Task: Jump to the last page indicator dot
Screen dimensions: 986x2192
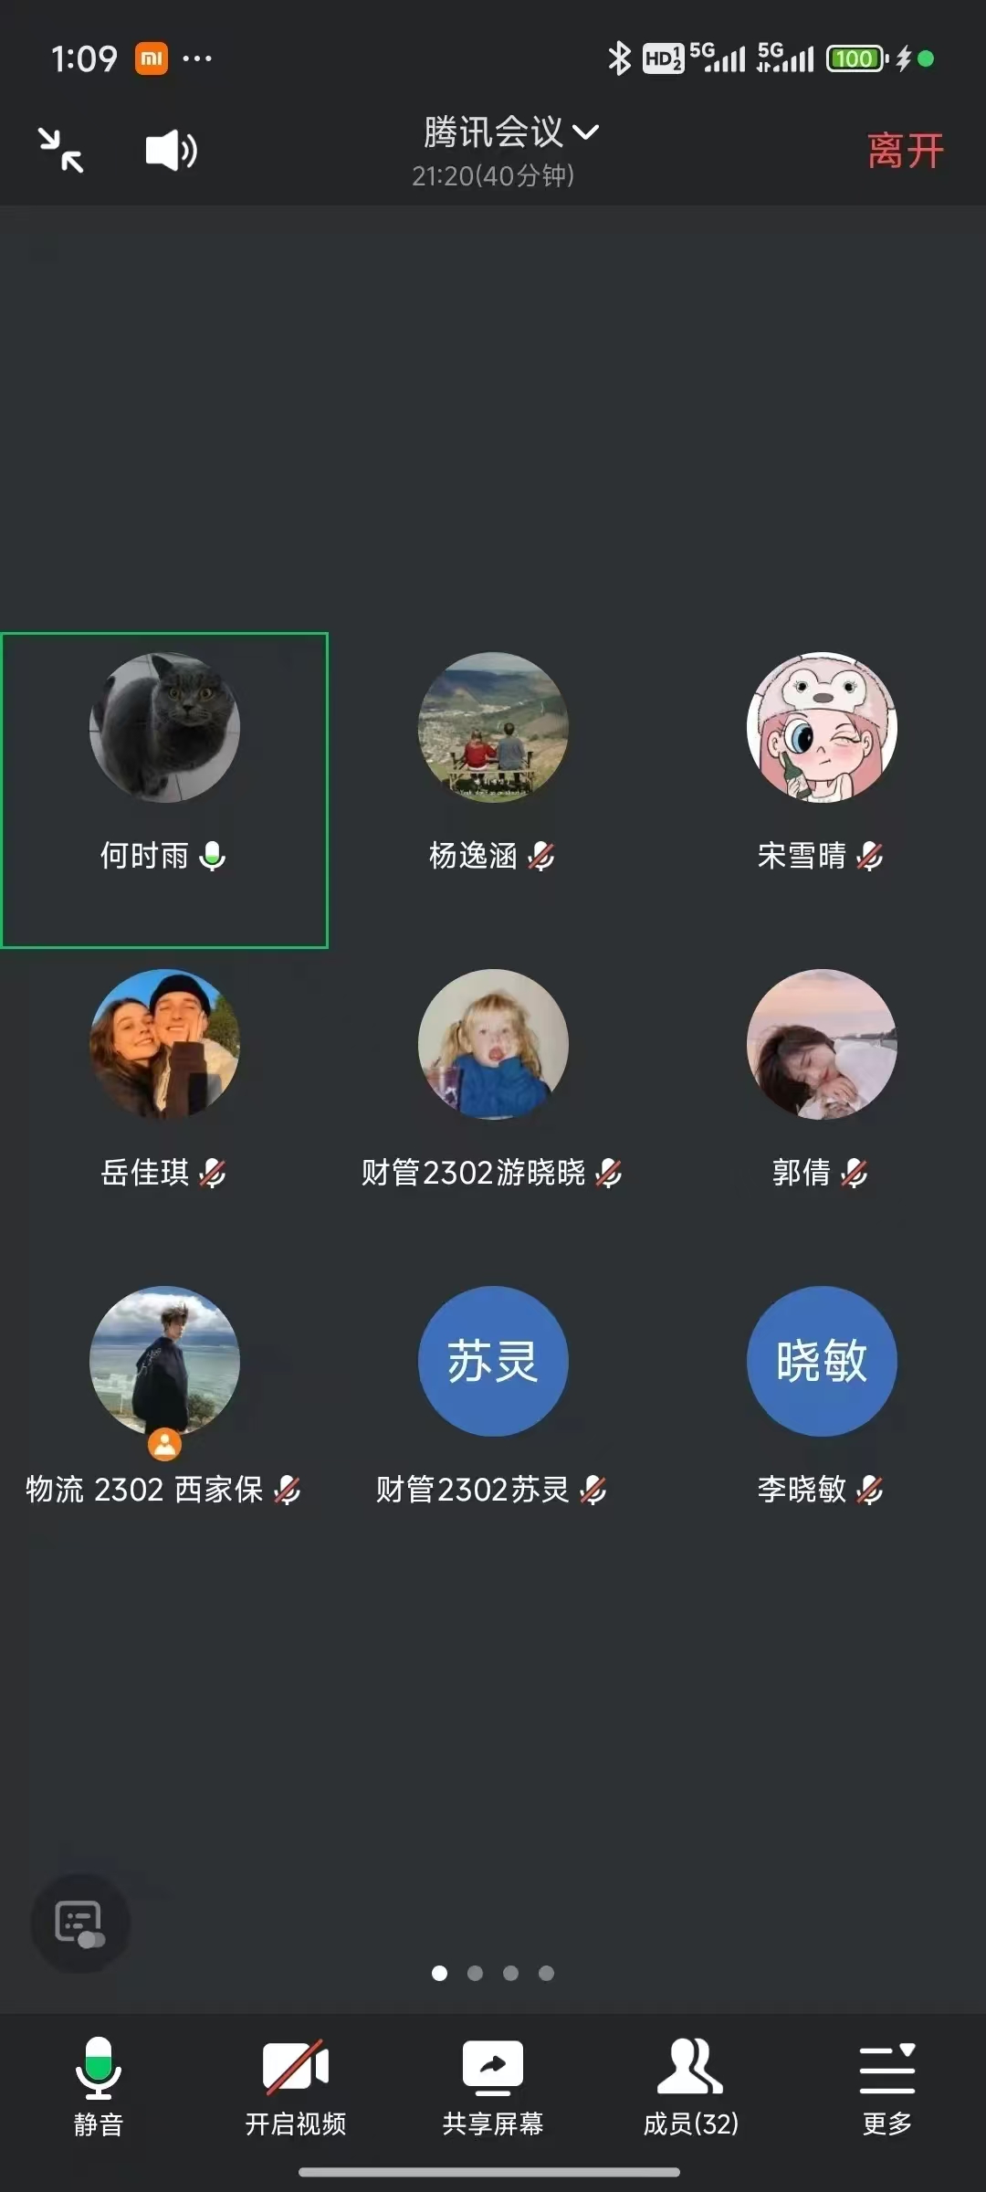Action: click(x=546, y=1973)
